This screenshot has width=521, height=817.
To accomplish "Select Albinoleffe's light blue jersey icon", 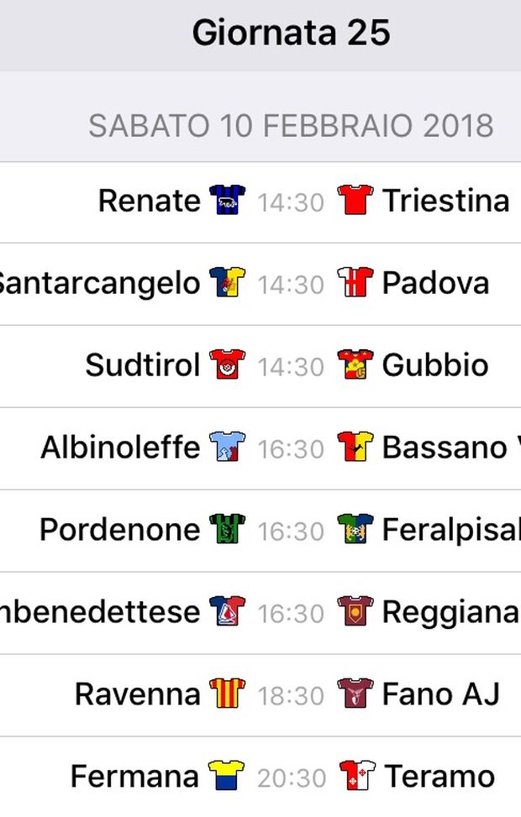I will [228, 447].
